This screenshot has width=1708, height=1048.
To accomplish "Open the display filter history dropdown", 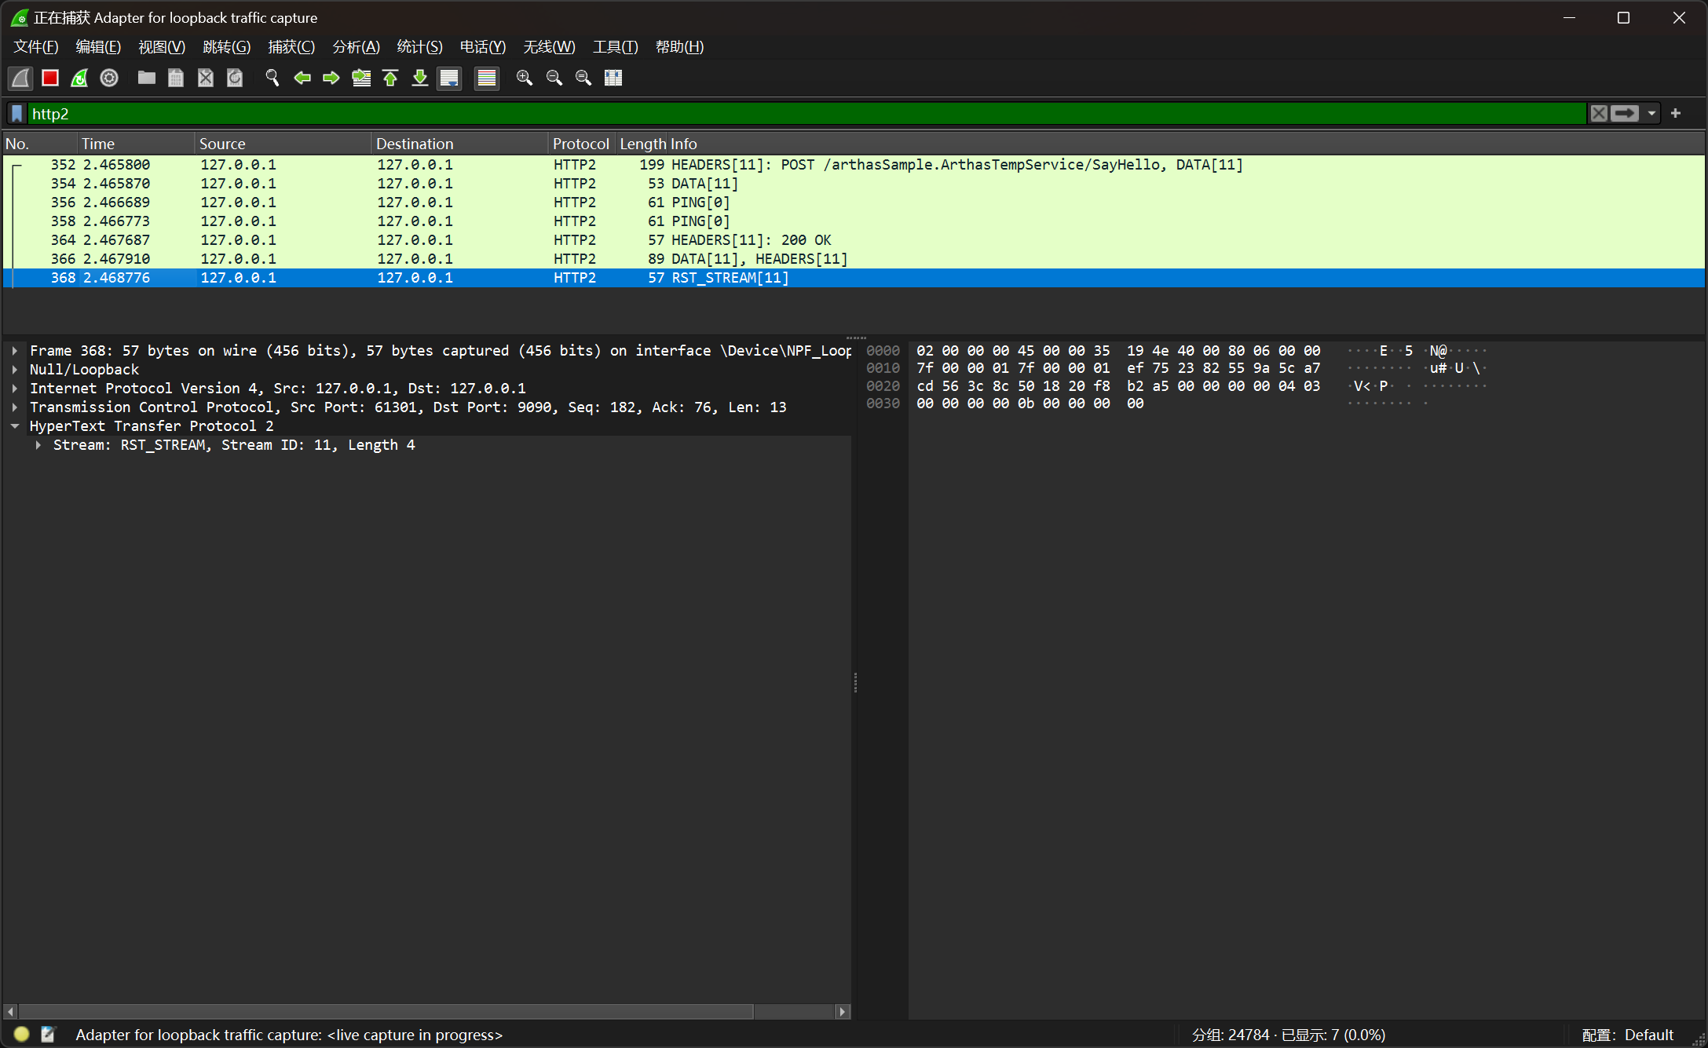I will 1651,114.
